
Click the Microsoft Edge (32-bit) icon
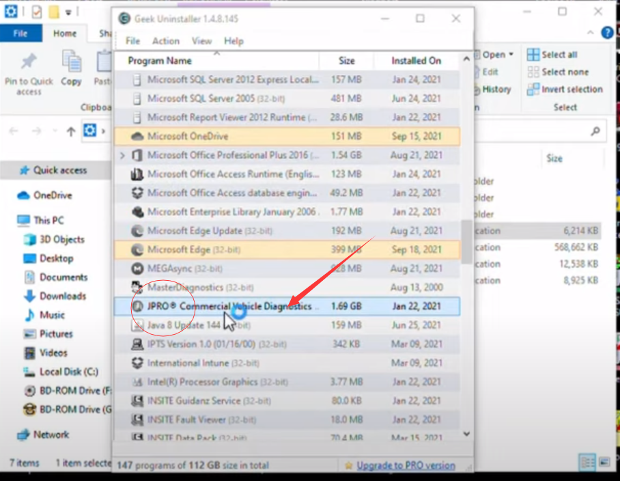tap(137, 249)
